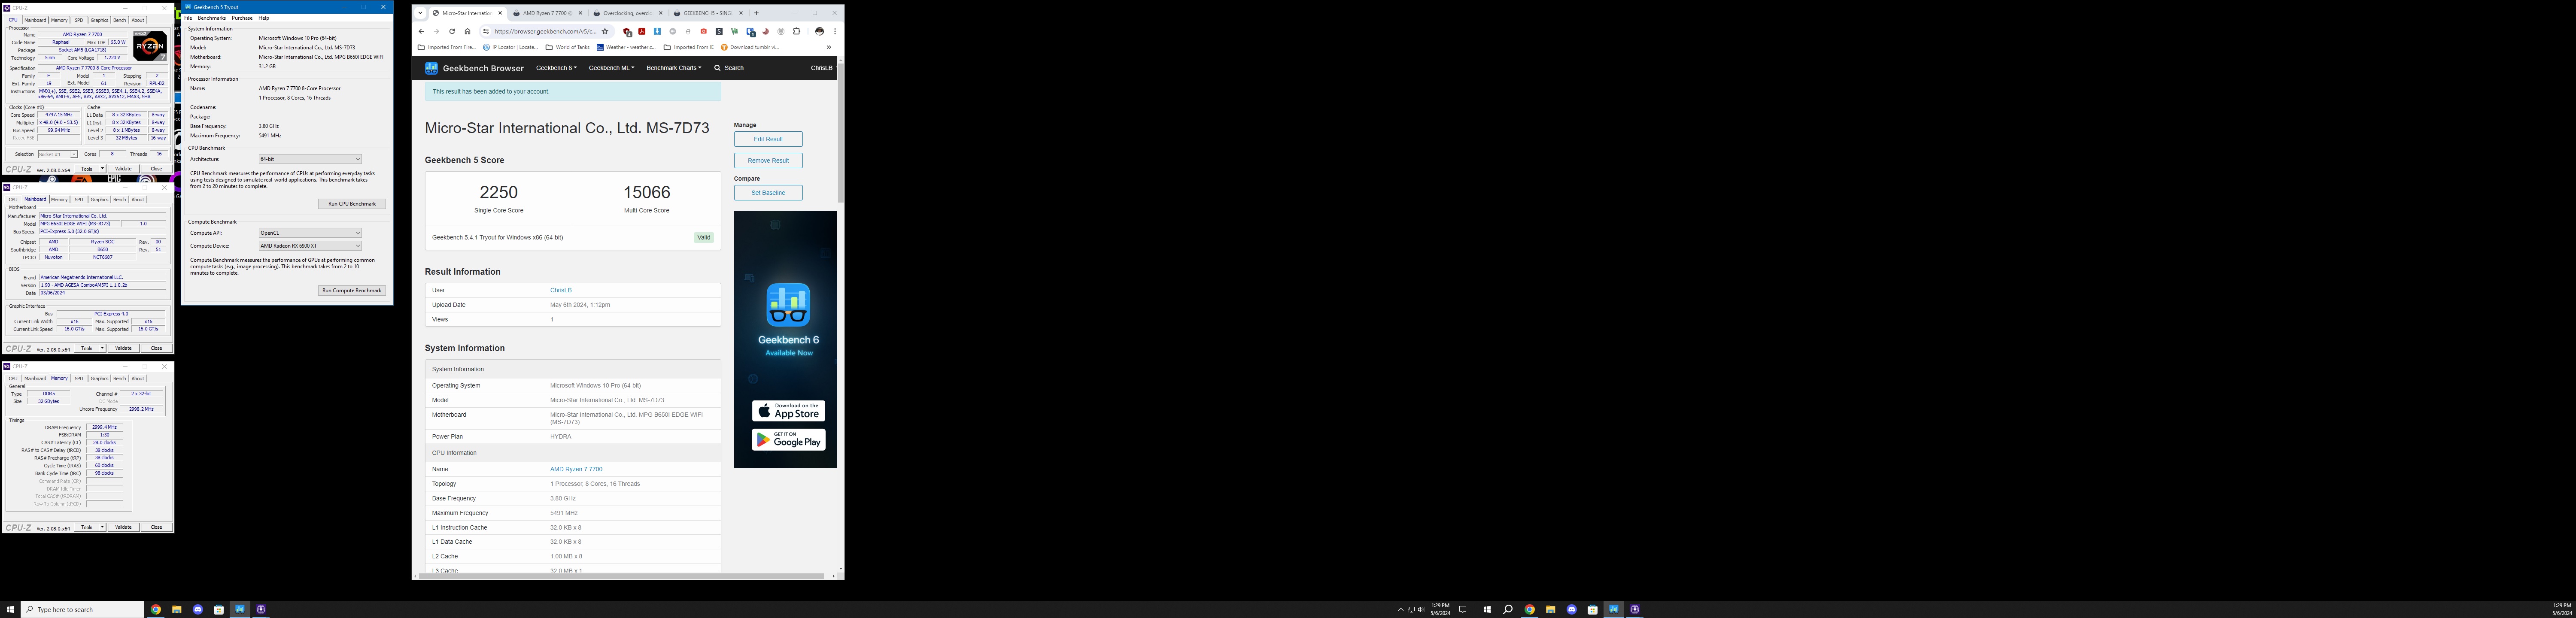Open the notification center icon

(1463, 609)
